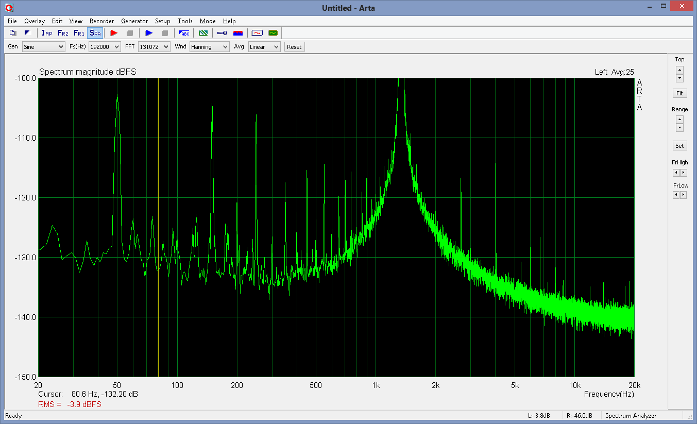Open the Gen signal type dropdown

pos(43,47)
